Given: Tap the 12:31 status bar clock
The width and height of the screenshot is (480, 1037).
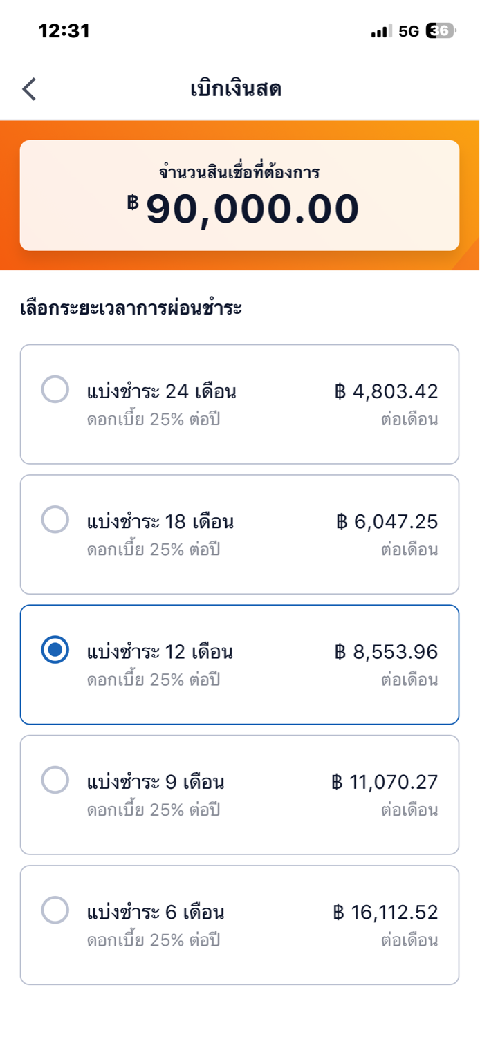Looking at the screenshot, I should click(x=64, y=31).
